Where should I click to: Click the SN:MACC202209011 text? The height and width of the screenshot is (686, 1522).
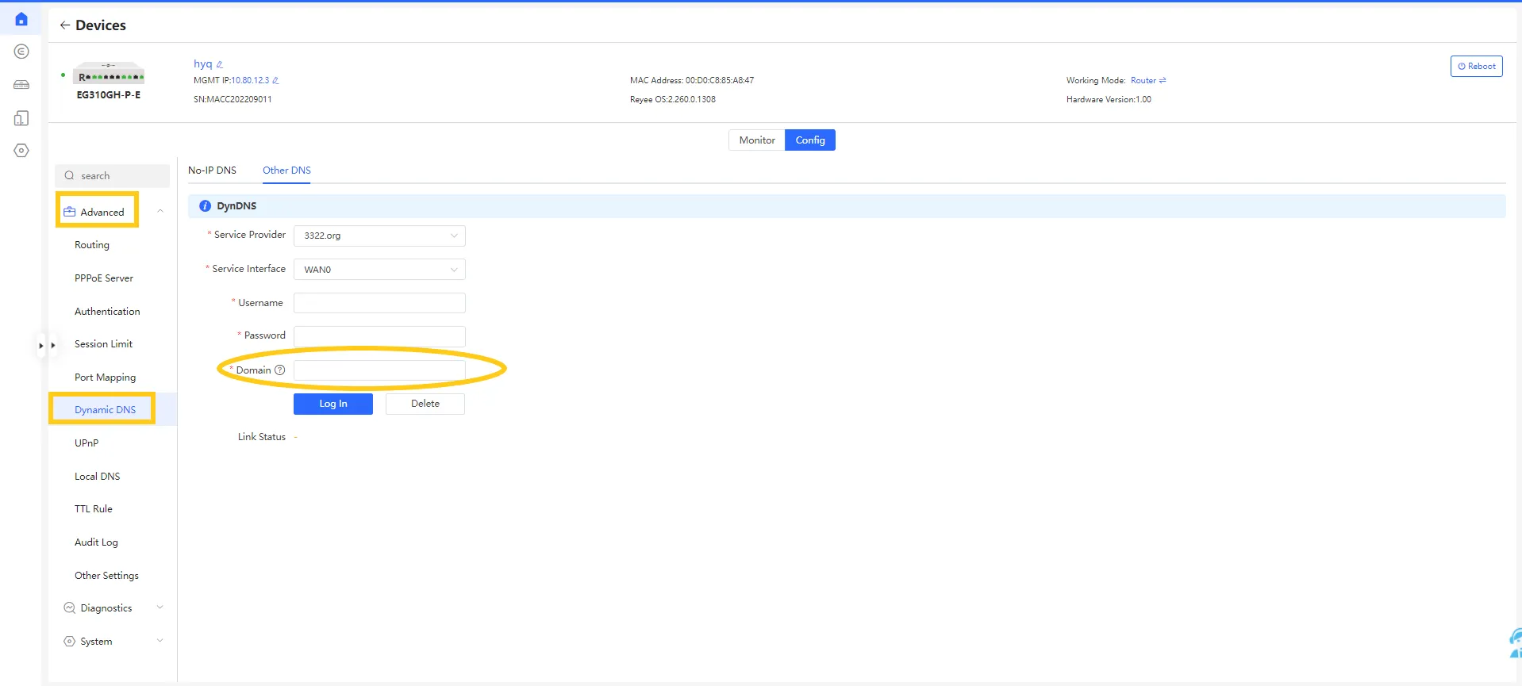coord(233,99)
